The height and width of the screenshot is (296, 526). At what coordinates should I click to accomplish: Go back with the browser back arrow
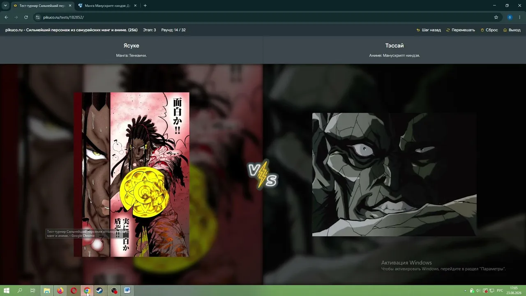click(x=6, y=17)
